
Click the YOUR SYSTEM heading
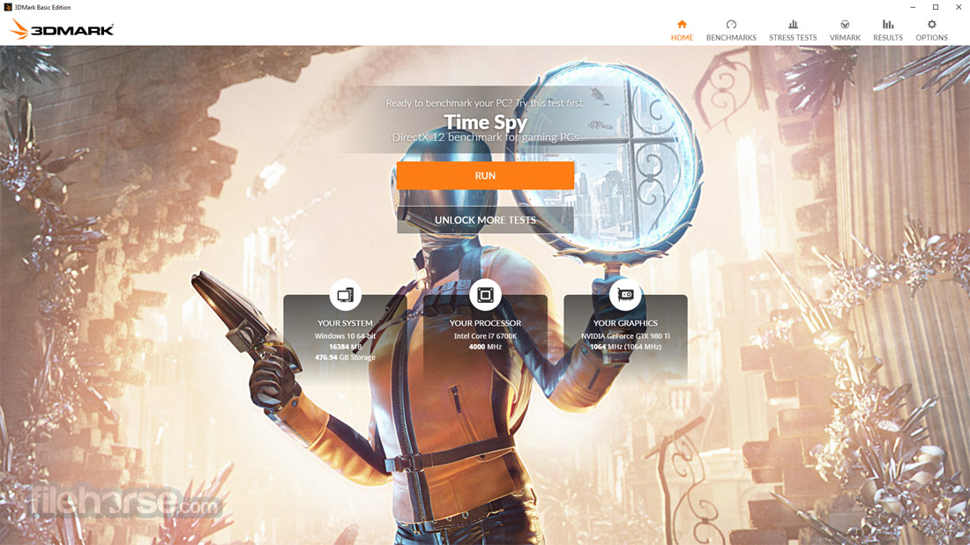click(x=345, y=323)
